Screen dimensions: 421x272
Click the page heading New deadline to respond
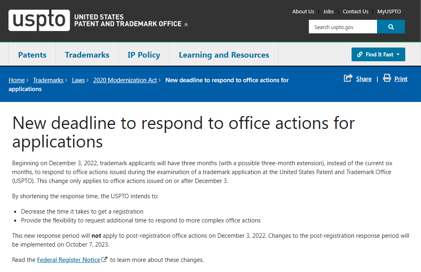(183, 132)
